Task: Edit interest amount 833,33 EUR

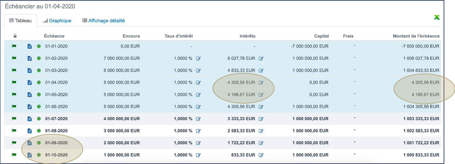Action: pyautogui.click(x=261, y=155)
